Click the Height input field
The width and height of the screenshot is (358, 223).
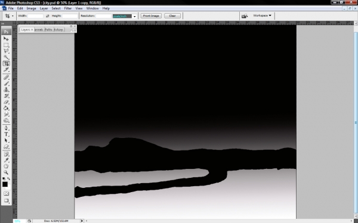tap(70, 16)
